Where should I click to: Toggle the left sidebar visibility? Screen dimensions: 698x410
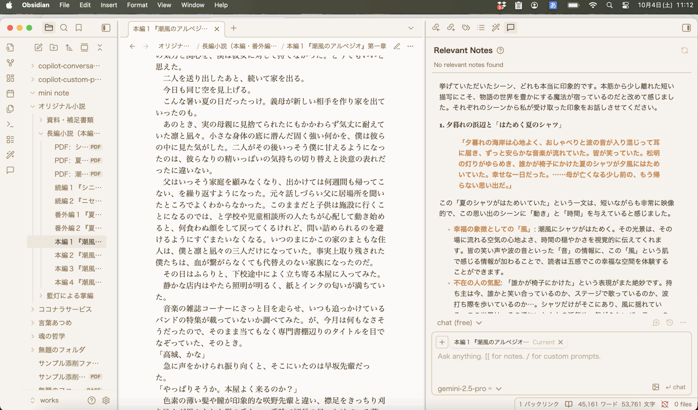coord(106,28)
